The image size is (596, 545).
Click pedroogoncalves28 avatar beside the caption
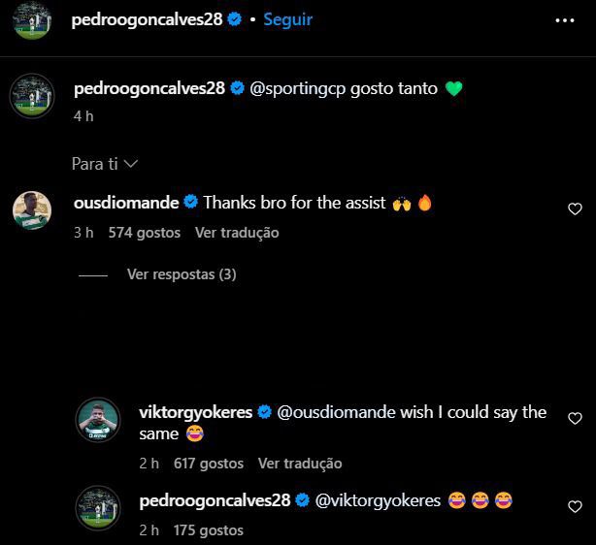[x=31, y=96]
